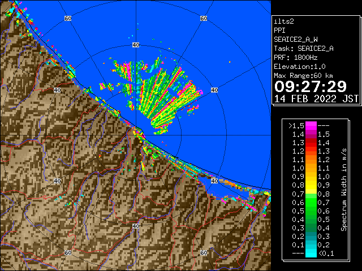Select the yellow 0.8–0.9 legend swatch
Screen dimensions: 362x271
[x=311, y=185]
